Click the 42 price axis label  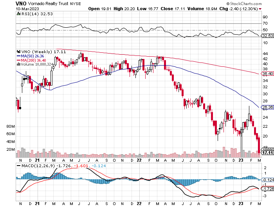click(265, 59)
